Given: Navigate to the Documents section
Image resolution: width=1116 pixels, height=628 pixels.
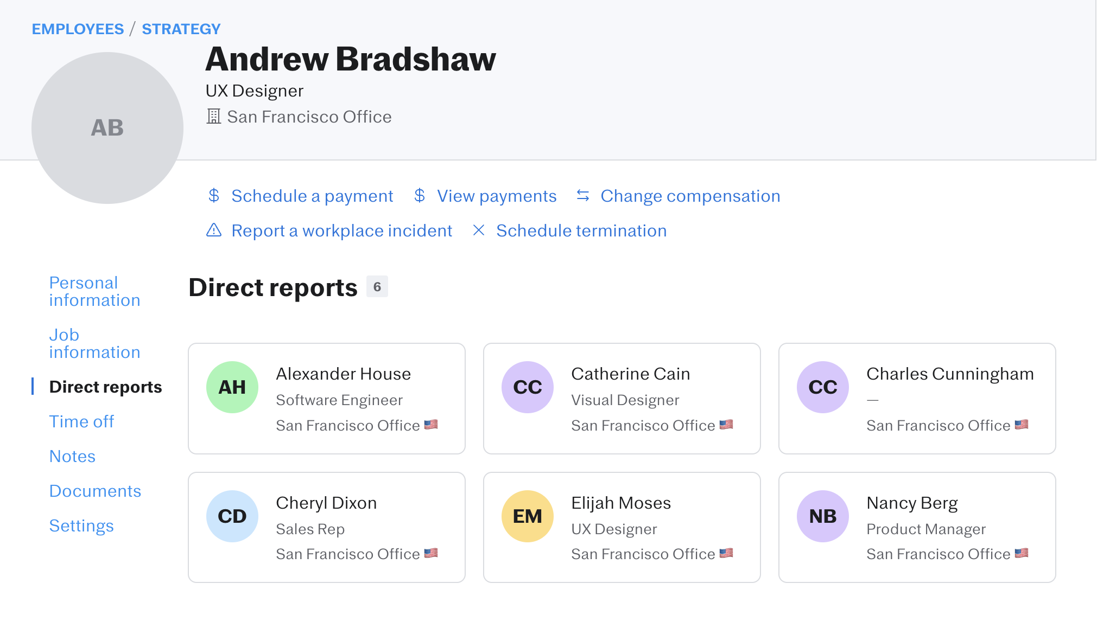Looking at the screenshot, I should [95, 491].
